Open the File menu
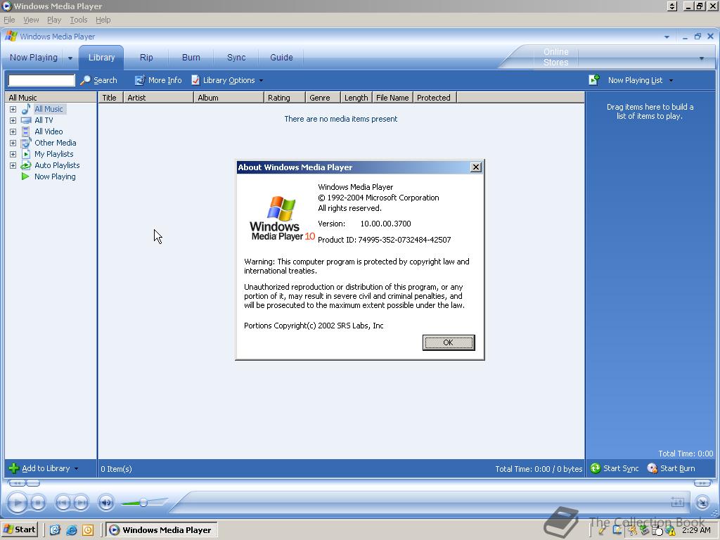Image resolution: width=720 pixels, height=540 pixels. (9, 20)
